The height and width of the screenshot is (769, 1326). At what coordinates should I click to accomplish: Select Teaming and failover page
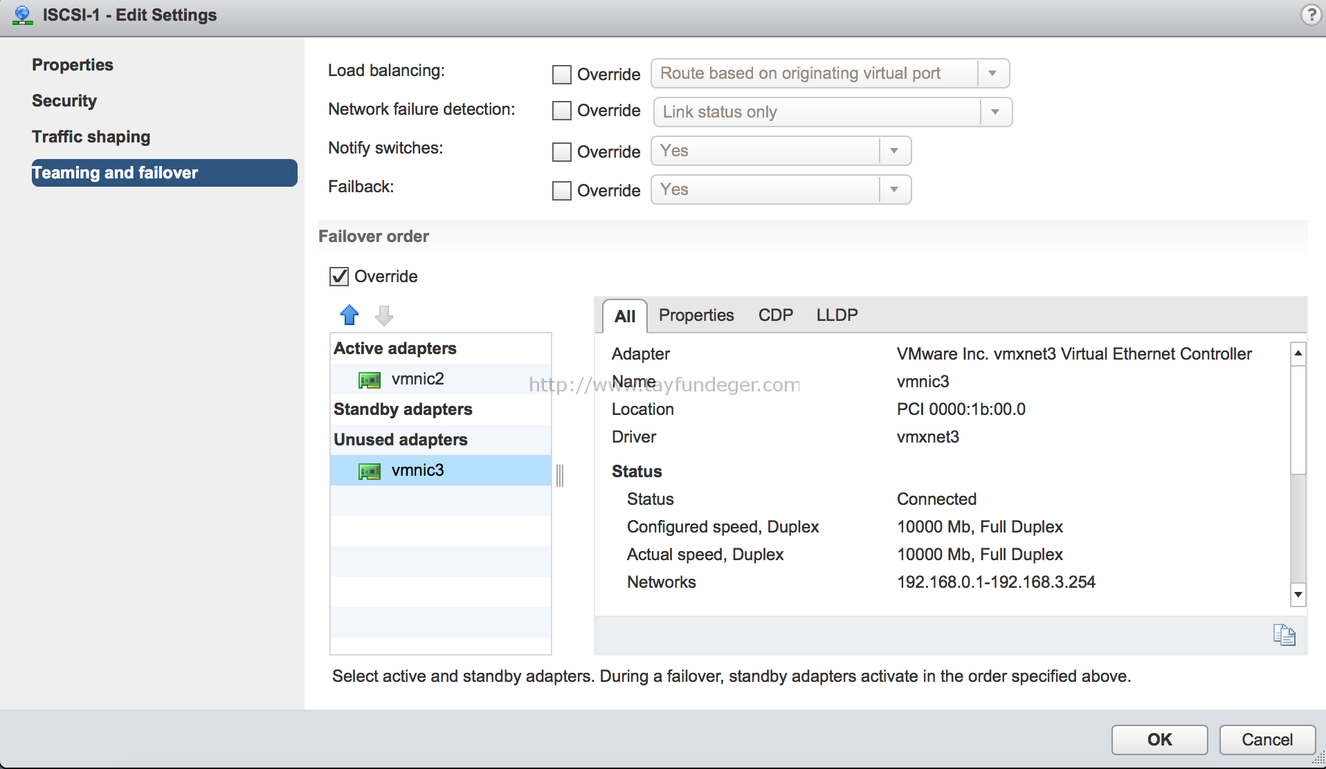point(164,173)
